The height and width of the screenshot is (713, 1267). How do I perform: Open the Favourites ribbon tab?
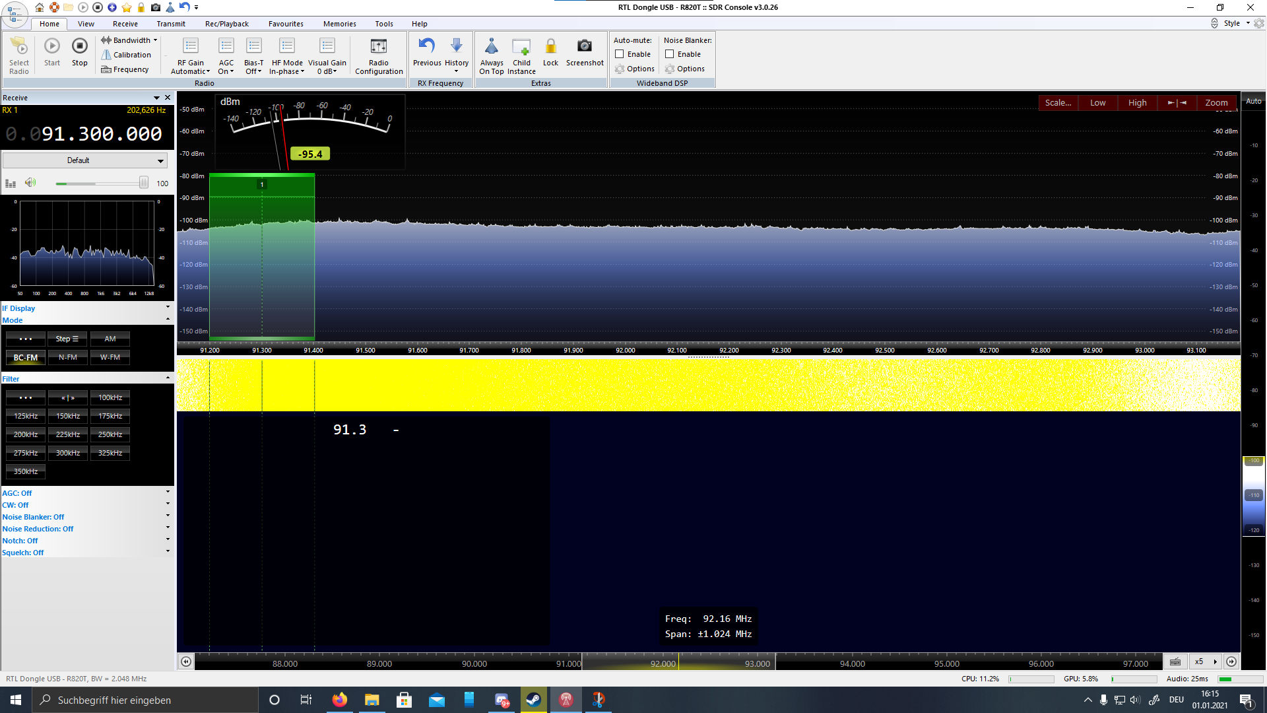pyautogui.click(x=286, y=24)
